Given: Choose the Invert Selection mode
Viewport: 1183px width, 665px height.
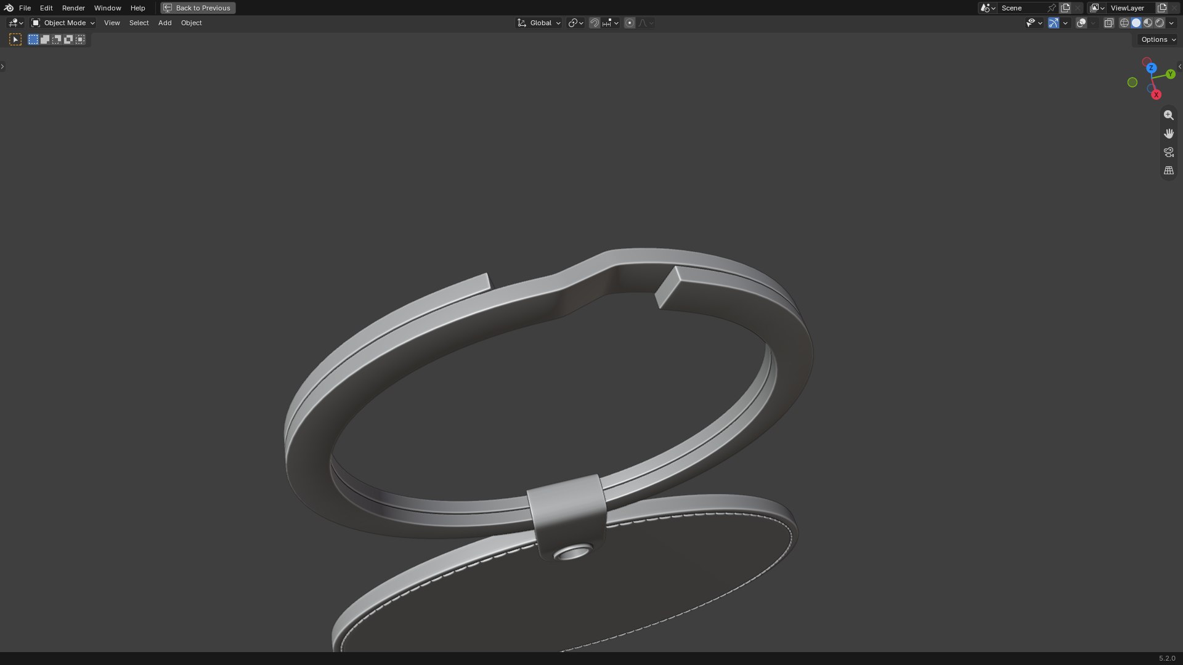Looking at the screenshot, I should click(x=68, y=39).
